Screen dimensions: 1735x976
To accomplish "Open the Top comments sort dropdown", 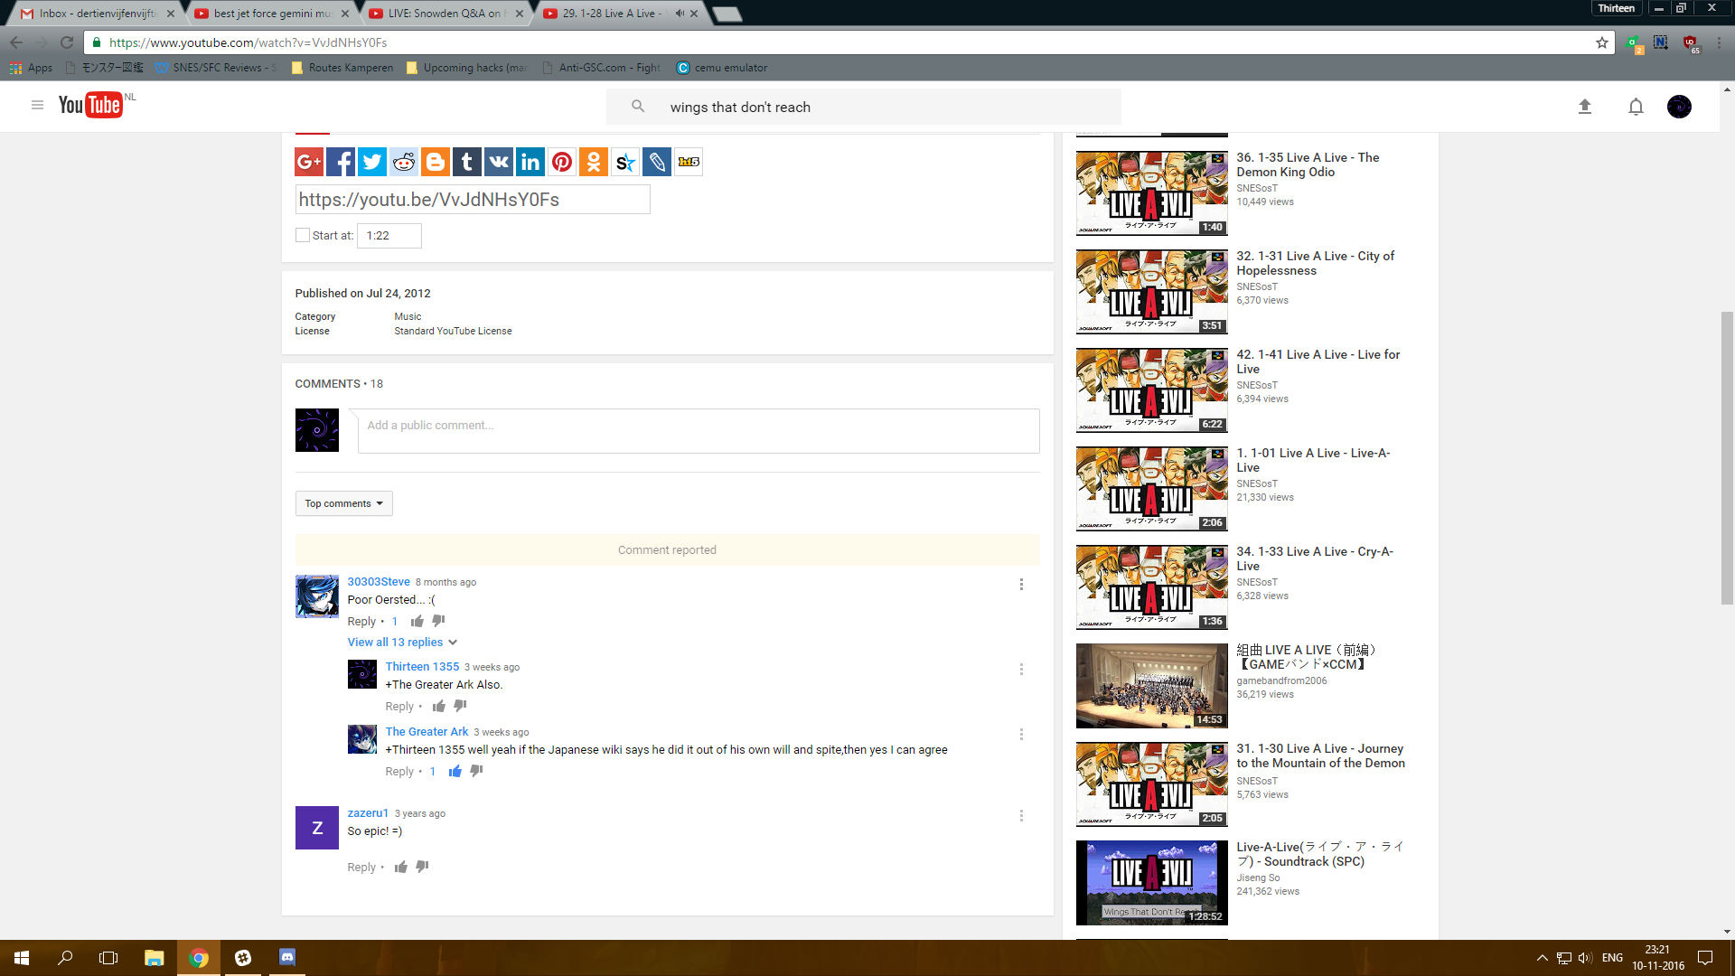I will (x=344, y=503).
